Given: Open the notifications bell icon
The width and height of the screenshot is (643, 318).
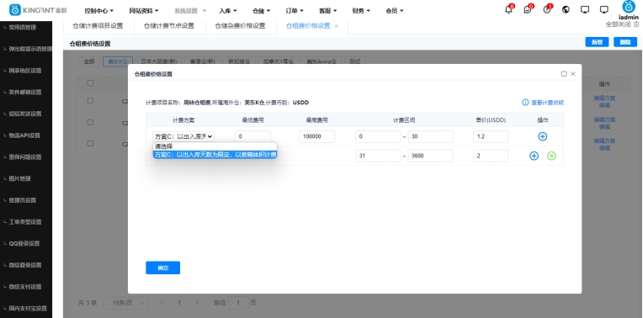Looking at the screenshot, I should (x=508, y=10).
